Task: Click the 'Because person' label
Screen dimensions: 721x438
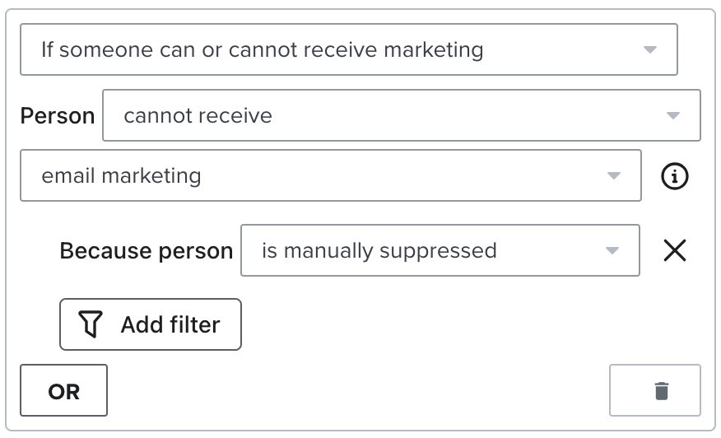Action: pyautogui.click(x=147, y=251)
